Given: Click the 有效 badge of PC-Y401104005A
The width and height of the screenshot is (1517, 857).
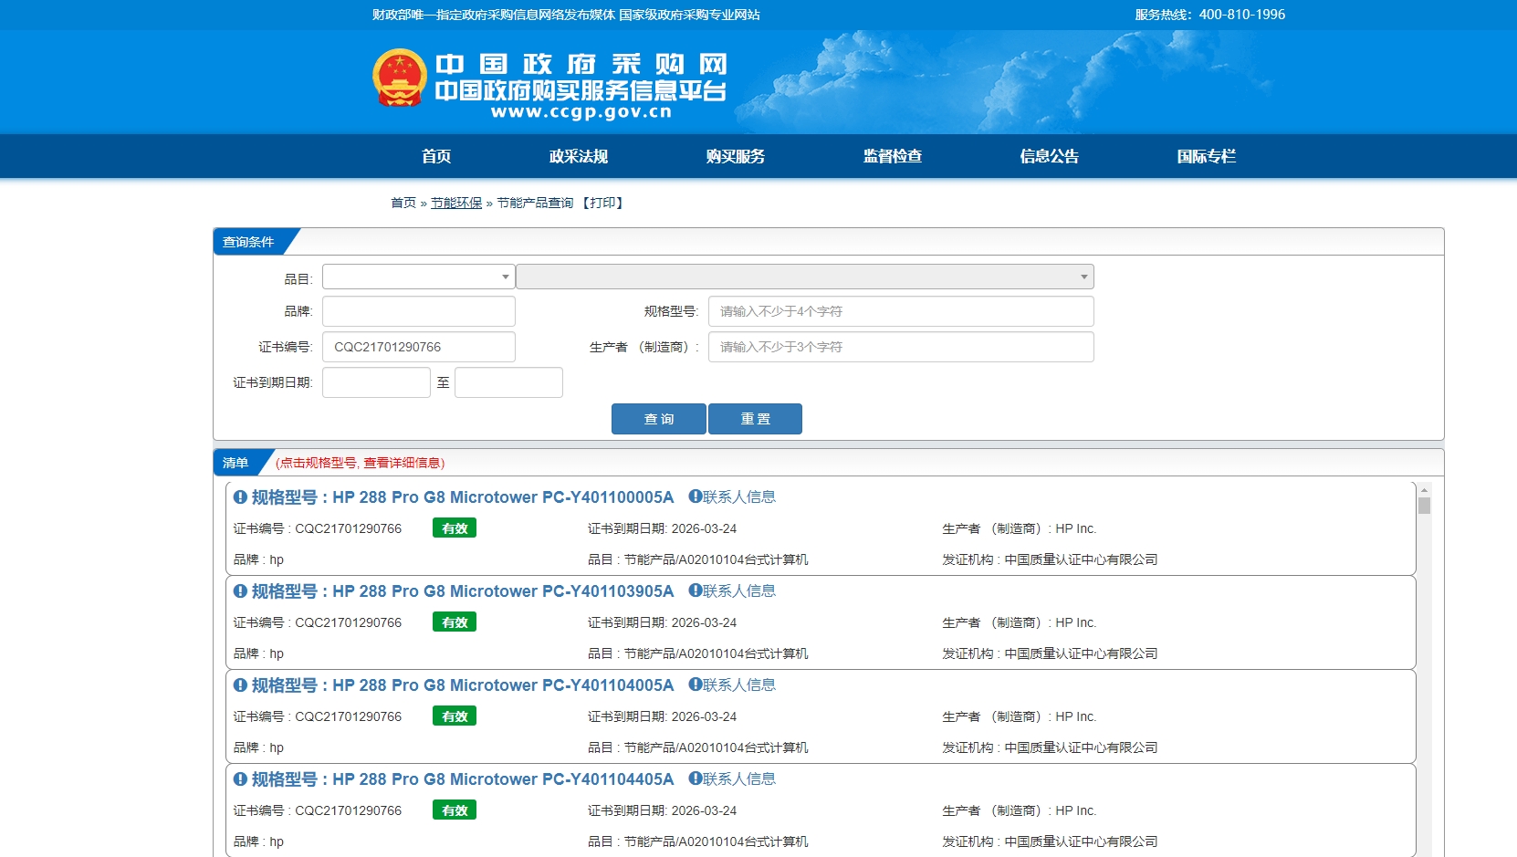Looking at the screenshot, I should 455,716.
